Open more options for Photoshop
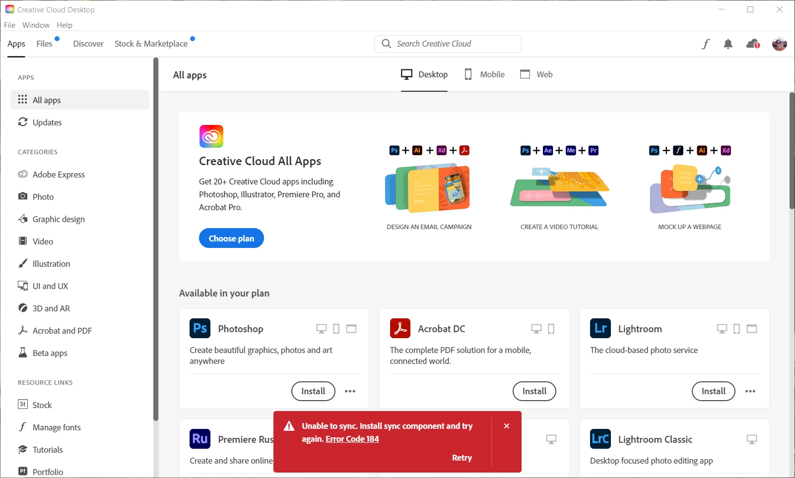The image size is (795, 478). pyautogui.click(x=350, y=391)
